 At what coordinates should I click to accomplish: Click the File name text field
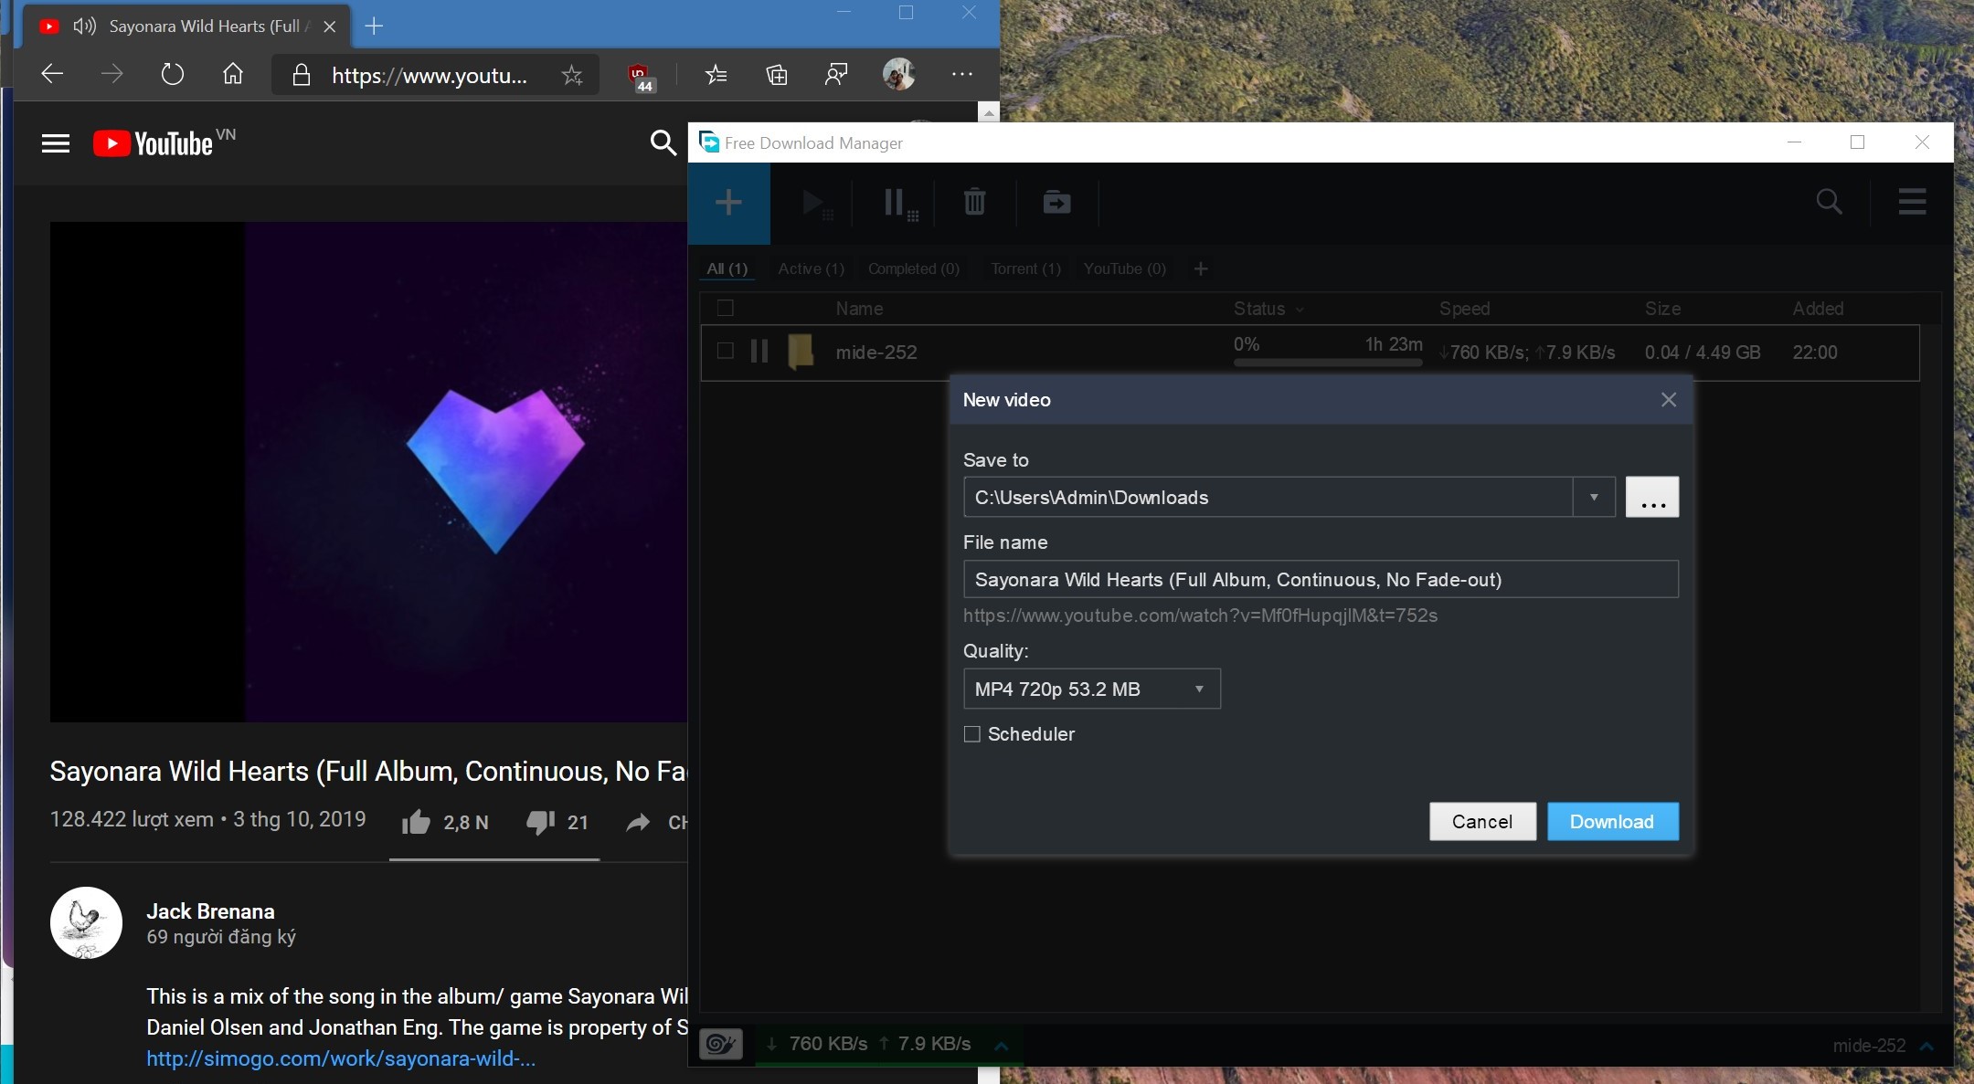pos(1320,579)
